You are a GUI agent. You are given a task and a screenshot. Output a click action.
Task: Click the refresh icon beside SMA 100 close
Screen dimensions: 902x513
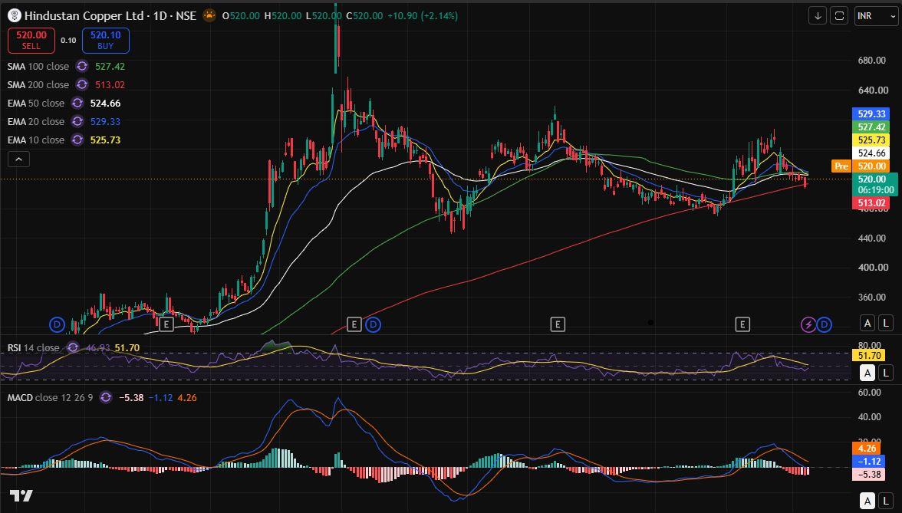[x=81, y=66]
